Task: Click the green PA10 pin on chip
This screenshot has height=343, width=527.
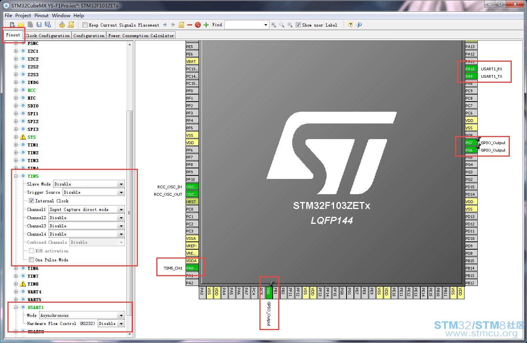Action: pyautogui.click(x=471, y=69)
